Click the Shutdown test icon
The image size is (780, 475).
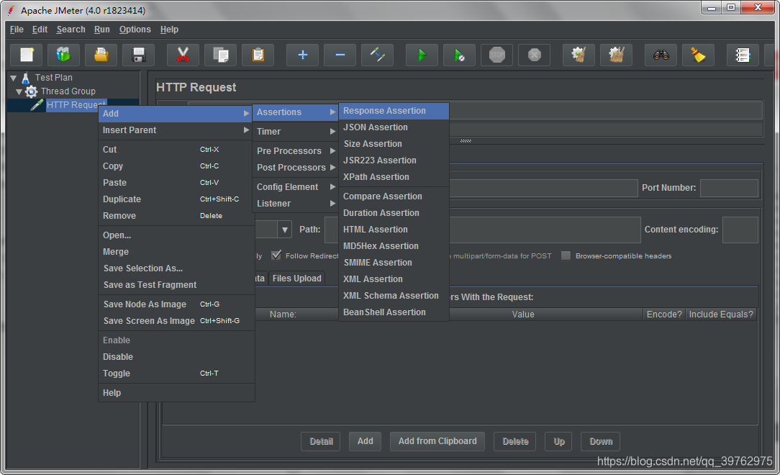click(534, 55)
